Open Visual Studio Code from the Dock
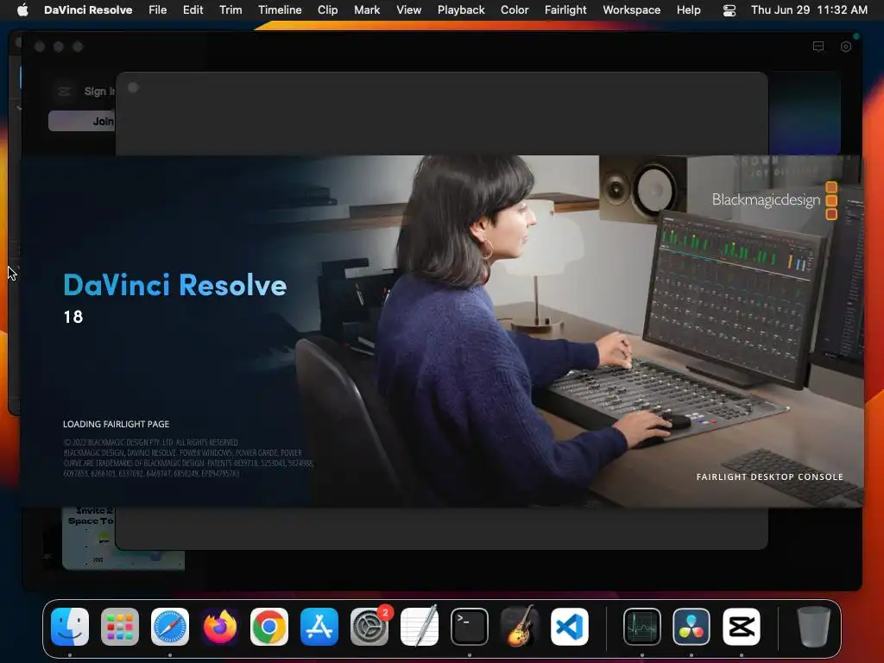Screen dimensions: 884x663 pos(570,627)
